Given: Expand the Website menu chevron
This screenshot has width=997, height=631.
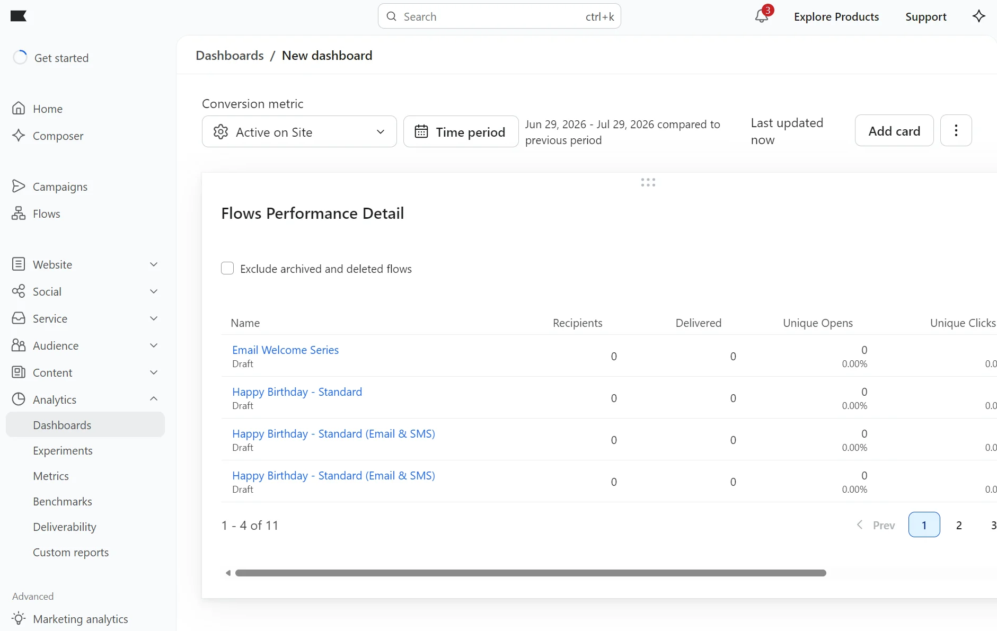Looking at the screenshot, I should click(154, 264).
